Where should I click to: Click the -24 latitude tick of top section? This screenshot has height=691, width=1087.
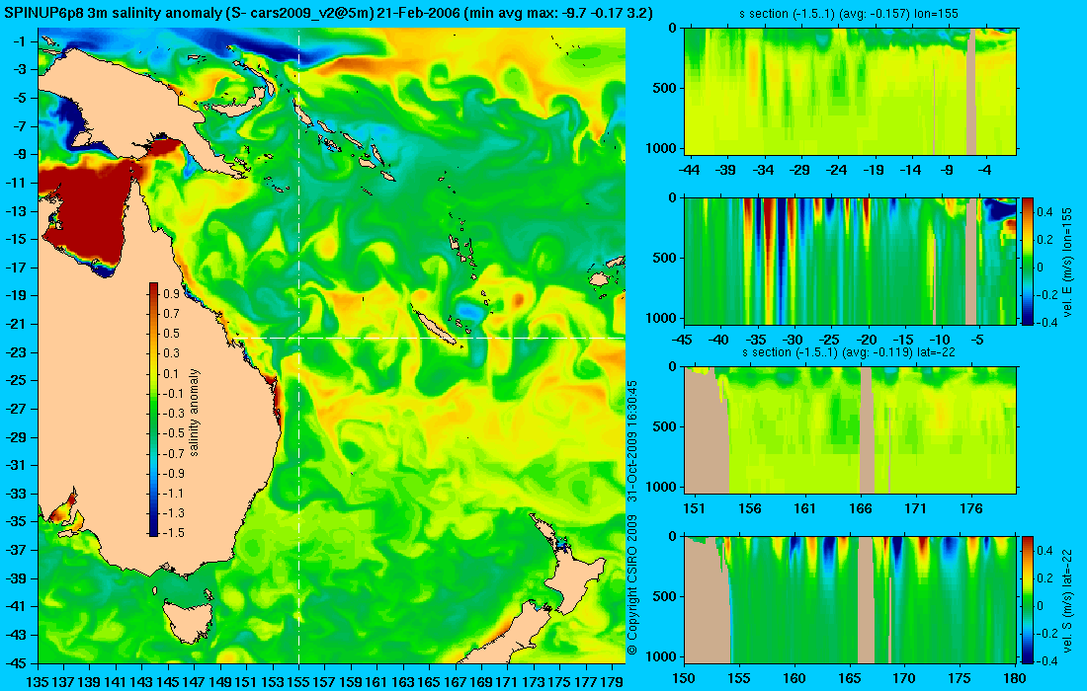[x=837, y=170]
